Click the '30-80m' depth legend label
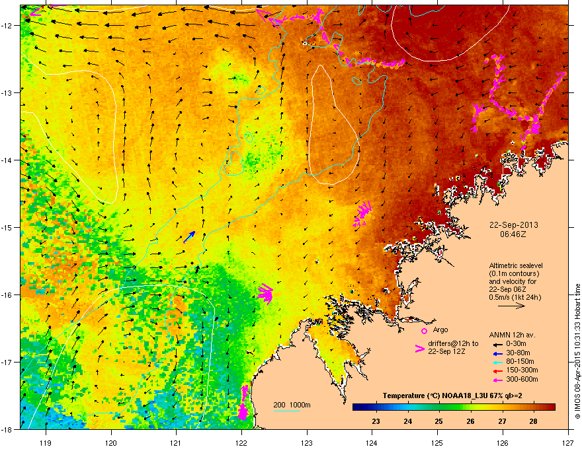 (518, 353)
